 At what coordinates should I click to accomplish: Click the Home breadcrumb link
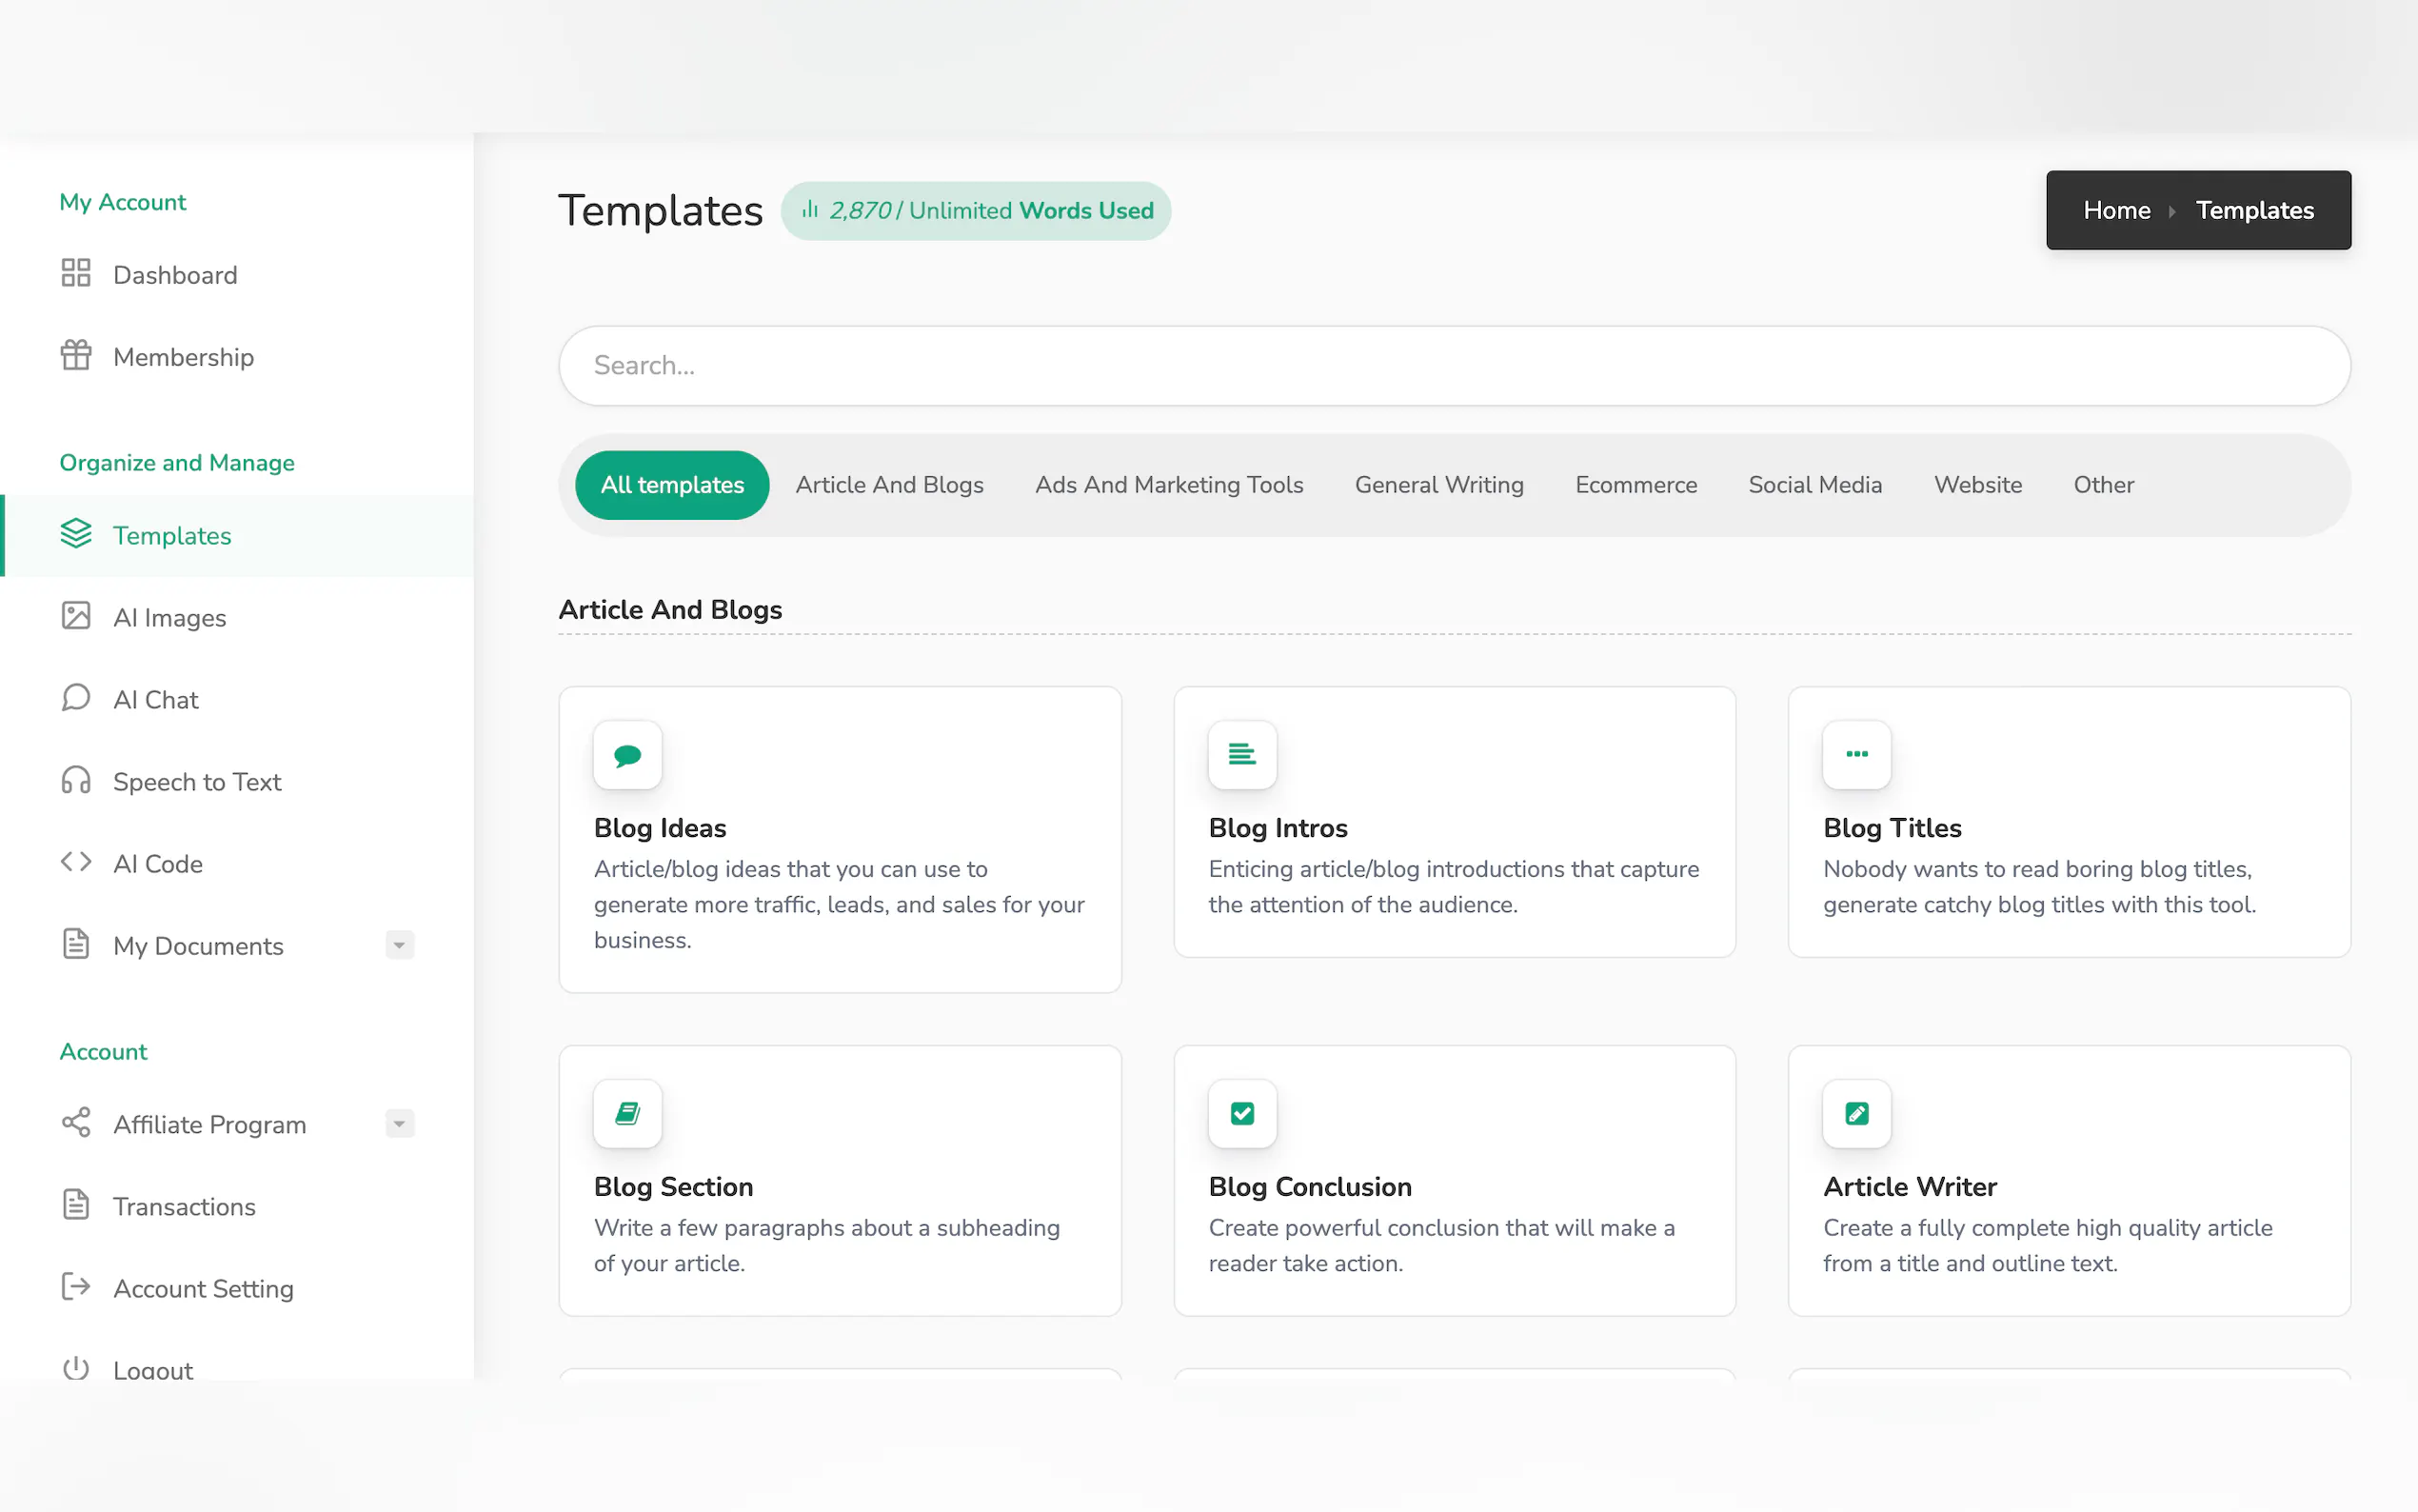(x=2116, y=210)
